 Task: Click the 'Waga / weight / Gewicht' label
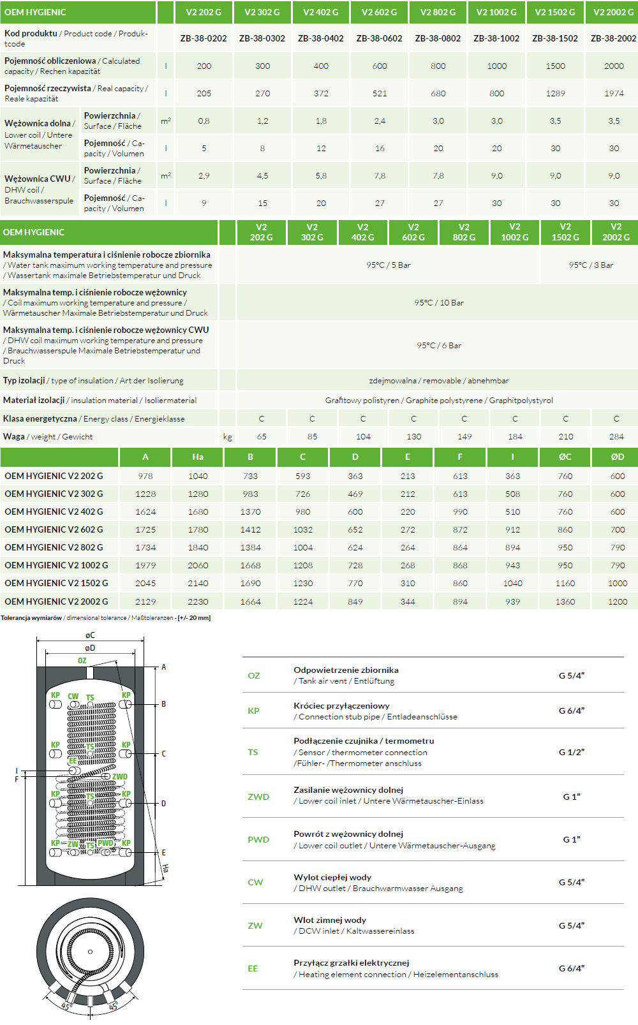(48, 436)
